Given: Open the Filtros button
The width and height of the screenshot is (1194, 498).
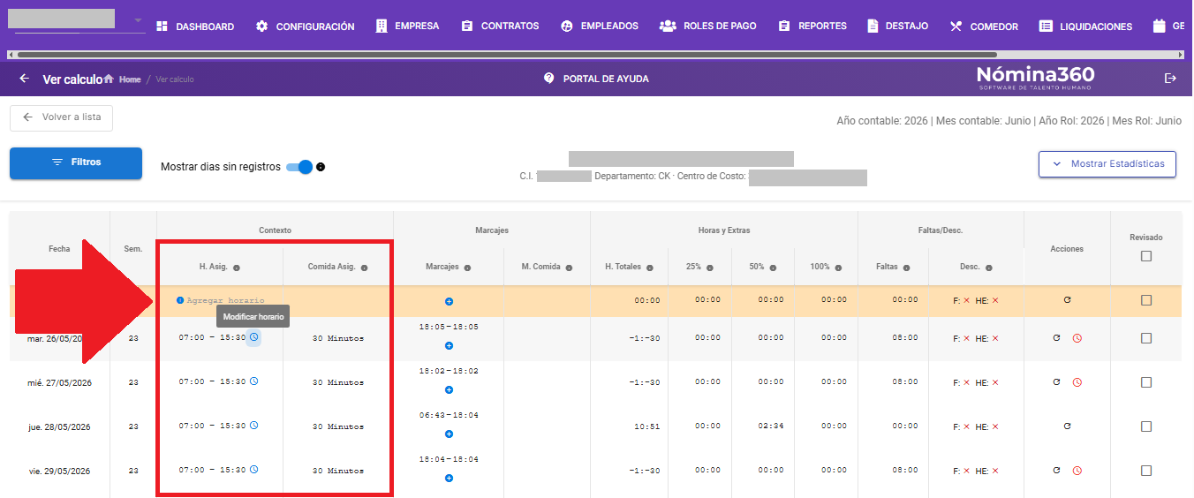Looking at the screenshot, I should 76,162.
